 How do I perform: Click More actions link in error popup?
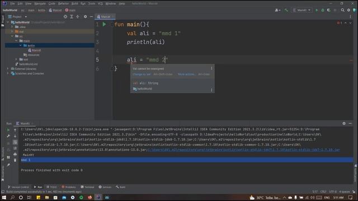click(x=186, y=74)
